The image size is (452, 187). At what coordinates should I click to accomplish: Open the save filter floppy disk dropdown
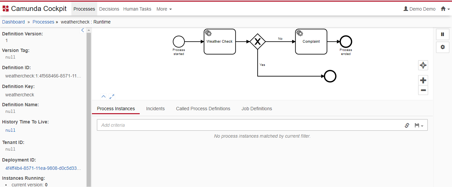[x=419, y=125]
